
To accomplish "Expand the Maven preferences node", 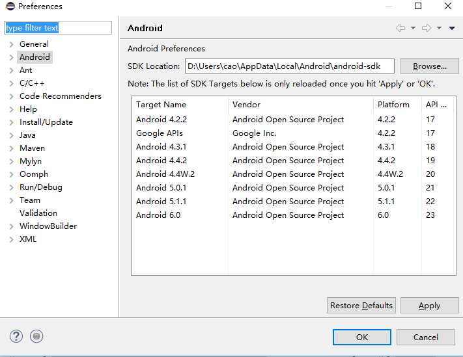I will pyautogui.click(x=12, y=148).
